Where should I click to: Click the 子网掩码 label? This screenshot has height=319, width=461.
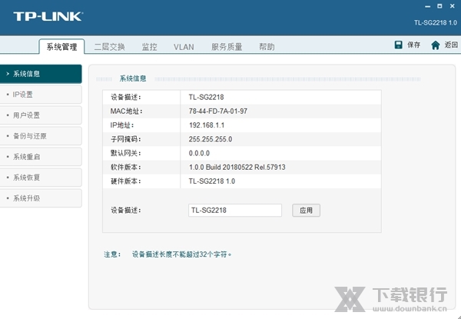pos(126,139)
